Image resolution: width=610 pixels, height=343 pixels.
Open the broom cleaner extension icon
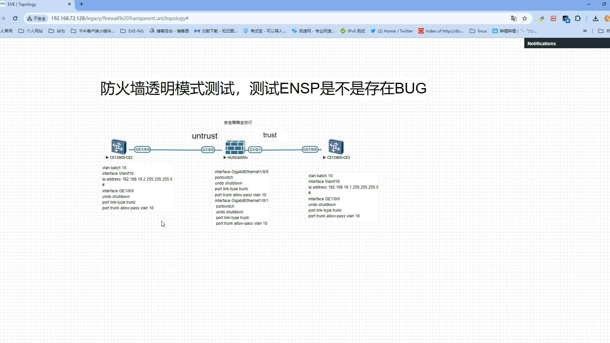pos(541,18)
